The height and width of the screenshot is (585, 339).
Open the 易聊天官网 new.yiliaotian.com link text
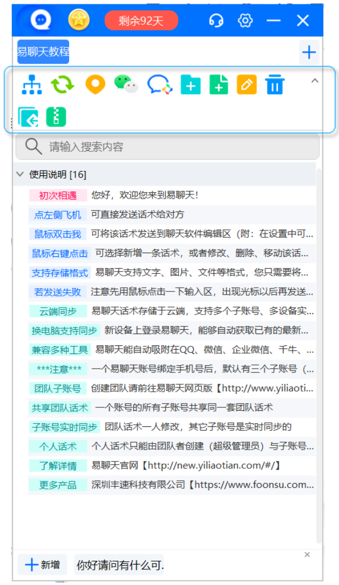[186, 466]
